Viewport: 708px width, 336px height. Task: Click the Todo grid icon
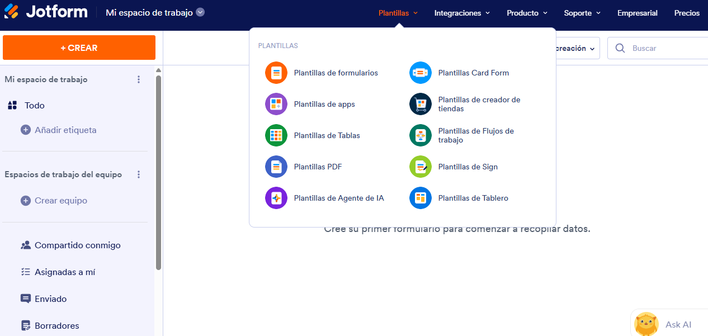tap(12, 105)
